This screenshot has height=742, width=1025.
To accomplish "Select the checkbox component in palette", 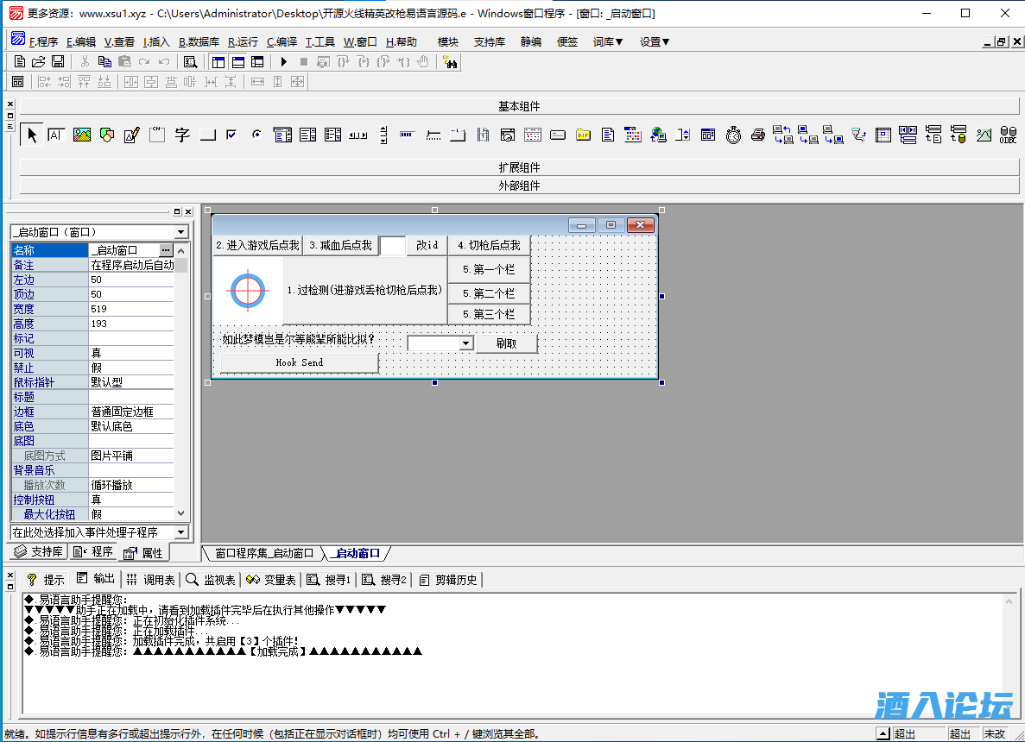I will [231, 135].
